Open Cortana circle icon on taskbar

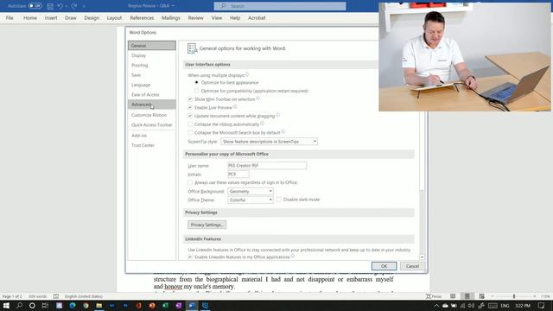32,305
